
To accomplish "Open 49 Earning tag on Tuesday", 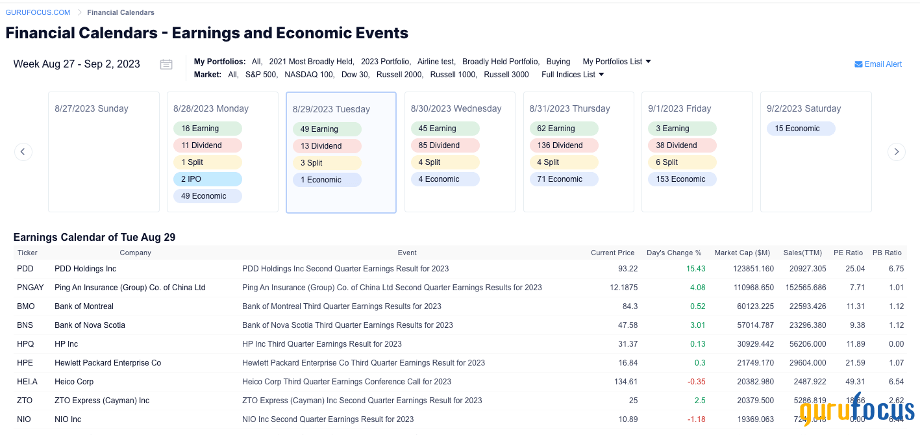I will tap(327, 129).
